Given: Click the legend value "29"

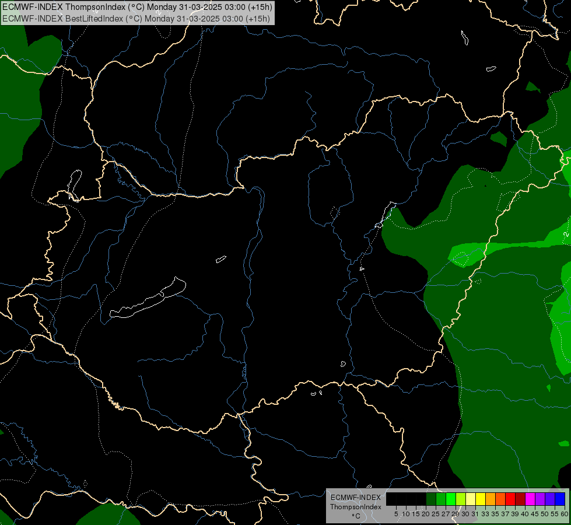Looking at the screenshot, I should click(456, 514).
